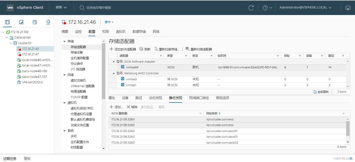Image resolution: width=355 pixels, height=162 pixels.
Task: Switch to Networking inventory view icon
Action: click(48, 22)
